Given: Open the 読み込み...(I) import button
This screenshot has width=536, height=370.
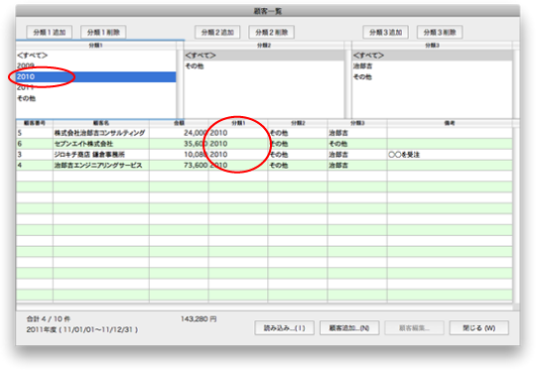Looking at the screenshot, I should [285, 328].
